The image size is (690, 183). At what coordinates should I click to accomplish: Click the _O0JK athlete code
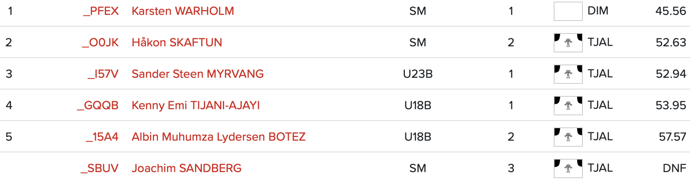point(100,43)
